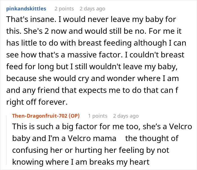Open the timestamp on the OP reply
This screenshot has width=197, height=170.
pyautogui.click(x=126, y=116)
